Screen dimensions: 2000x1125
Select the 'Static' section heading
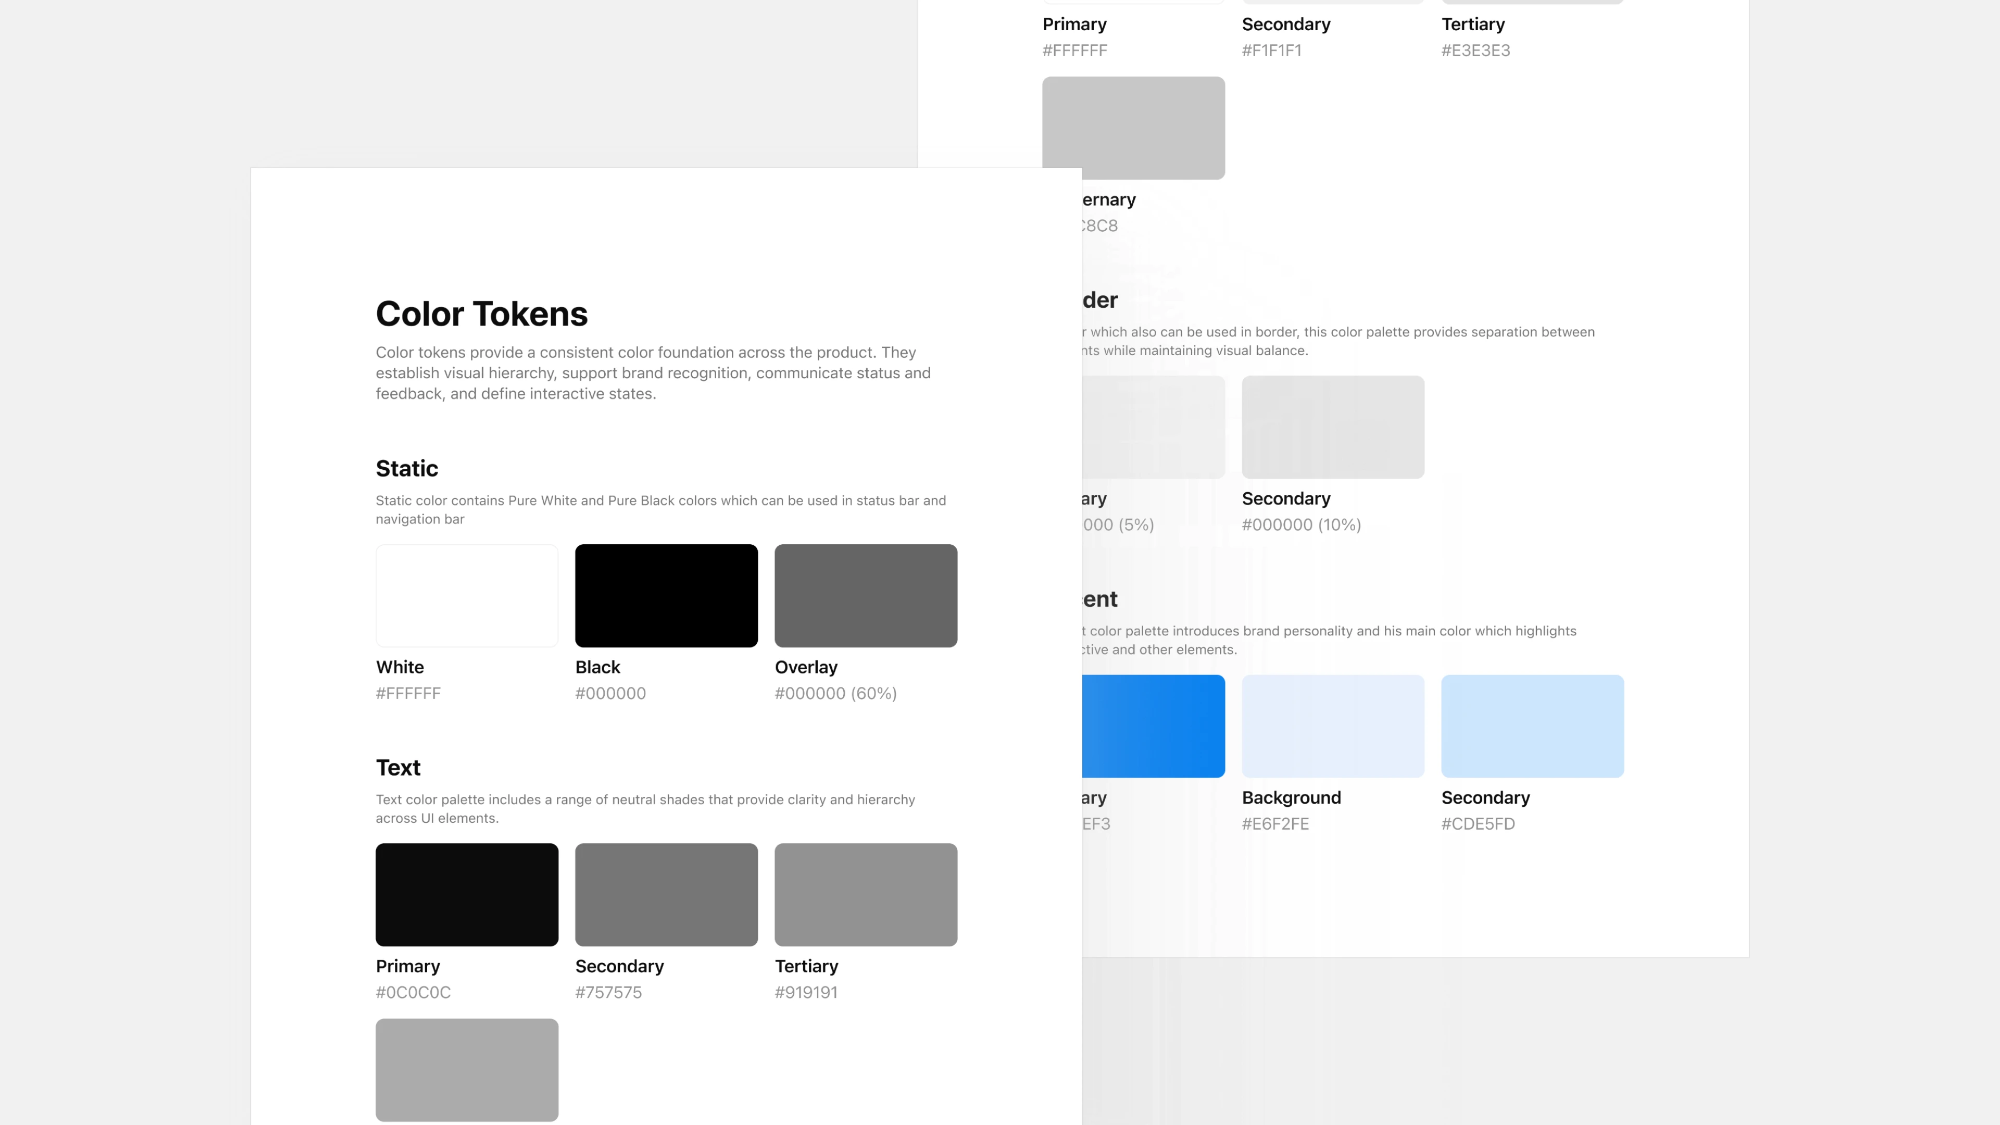(x=407, y=468)
